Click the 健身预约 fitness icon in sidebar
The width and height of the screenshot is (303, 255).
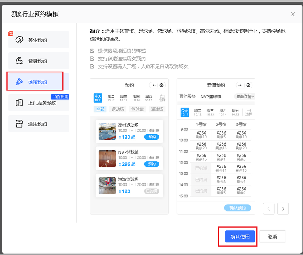click(19, 61)
